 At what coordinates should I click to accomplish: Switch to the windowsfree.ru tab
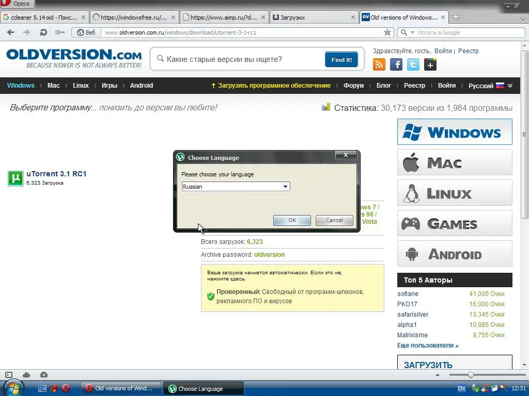(x=135, y=17)
